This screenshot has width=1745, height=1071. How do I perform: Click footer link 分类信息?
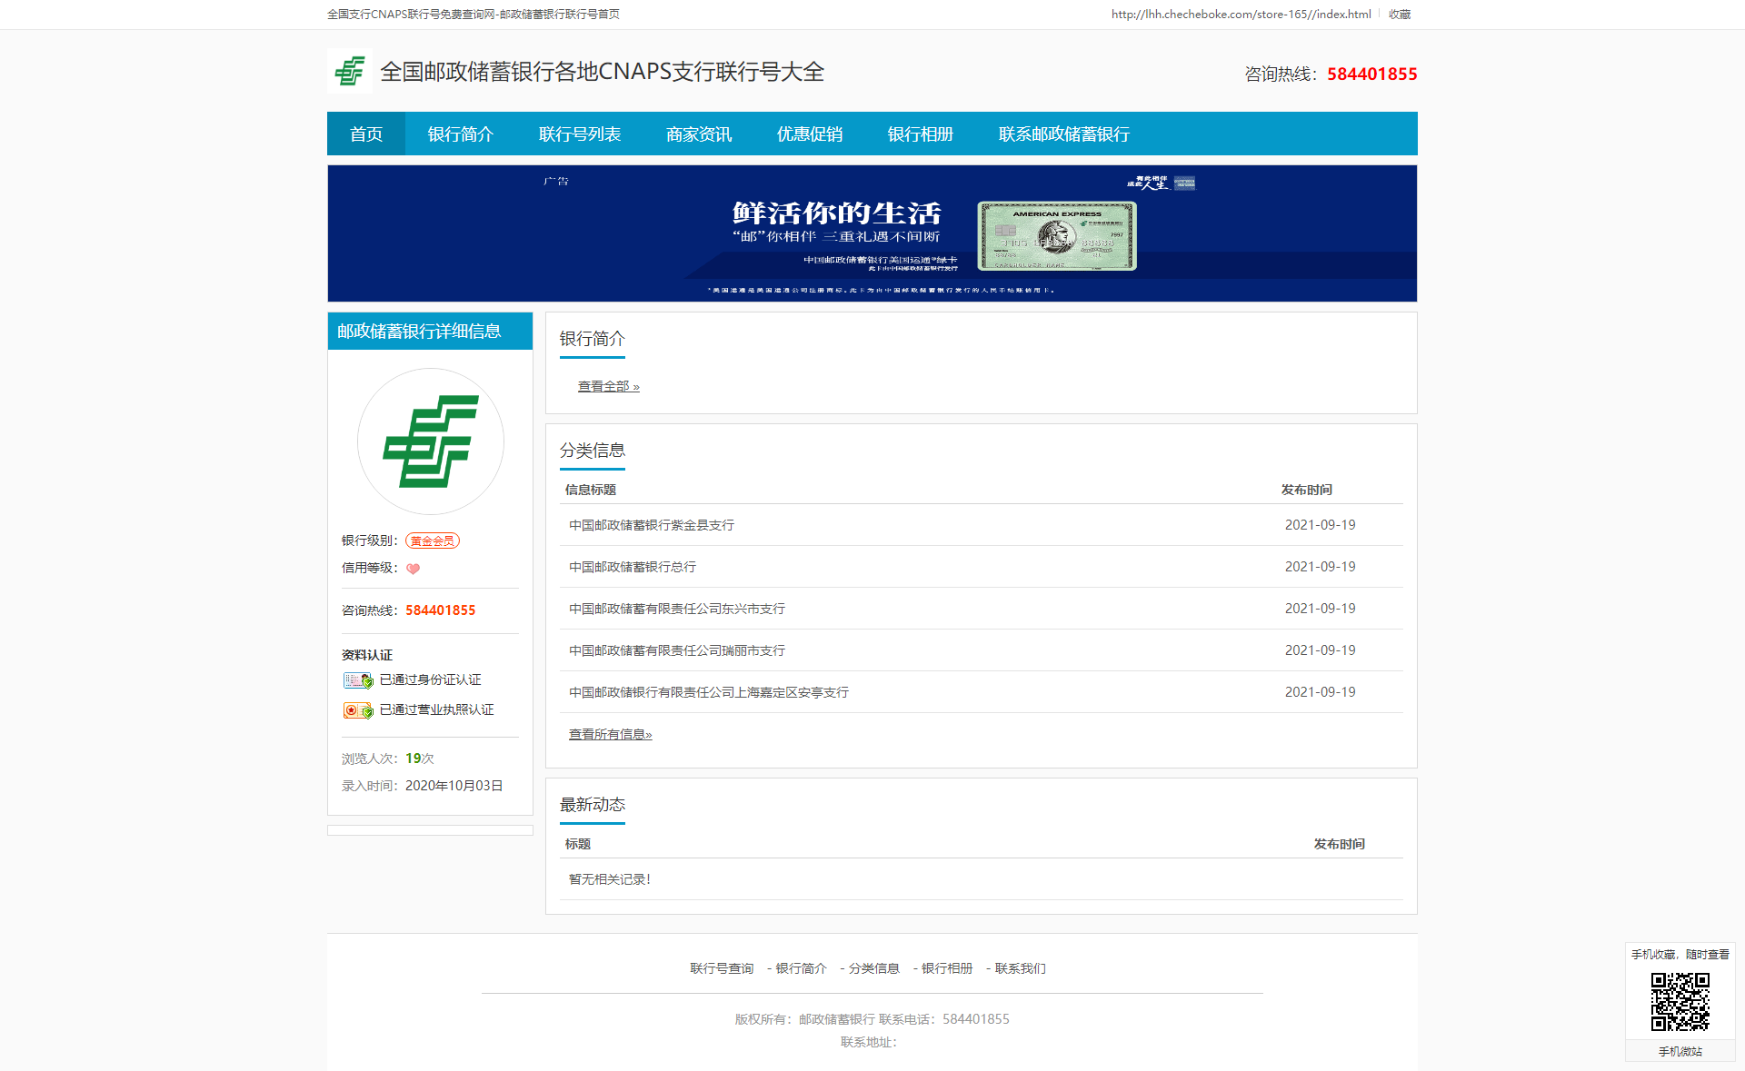[874, 968]
